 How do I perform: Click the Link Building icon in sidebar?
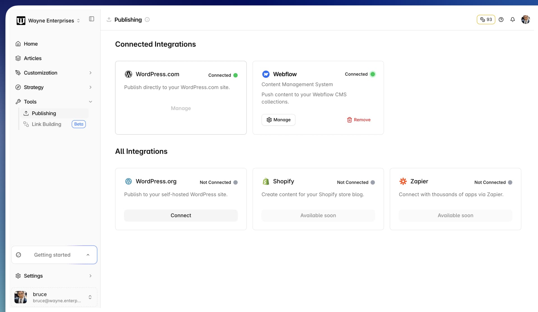pyautogui.click(x=26, y=124)
